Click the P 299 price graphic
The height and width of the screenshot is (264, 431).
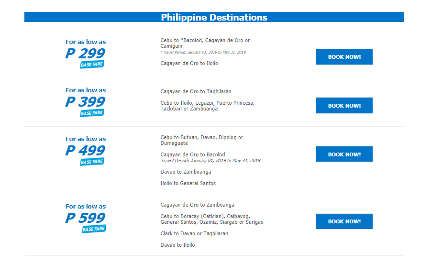pos(85,53)
